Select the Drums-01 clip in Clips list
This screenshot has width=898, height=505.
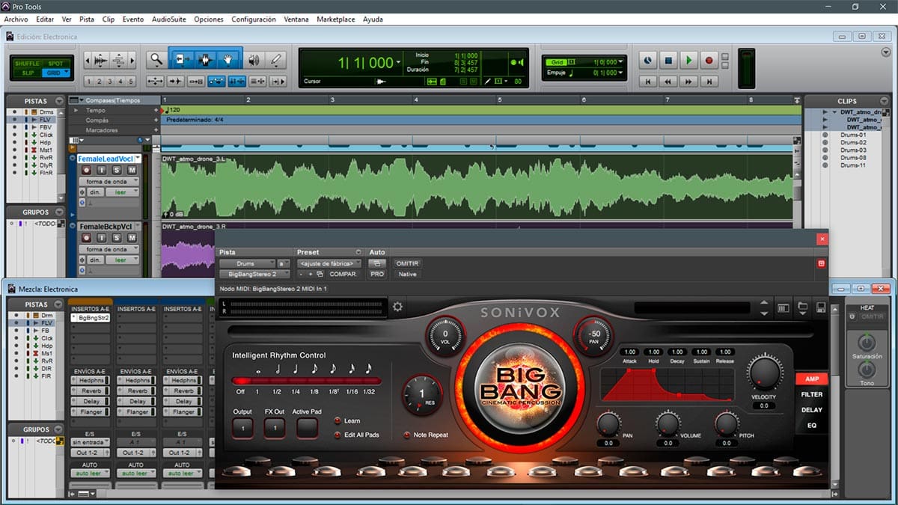(x=852, y=135)
